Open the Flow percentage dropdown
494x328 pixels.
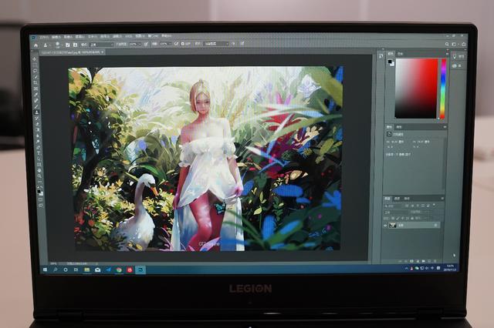tap(165, 44)
